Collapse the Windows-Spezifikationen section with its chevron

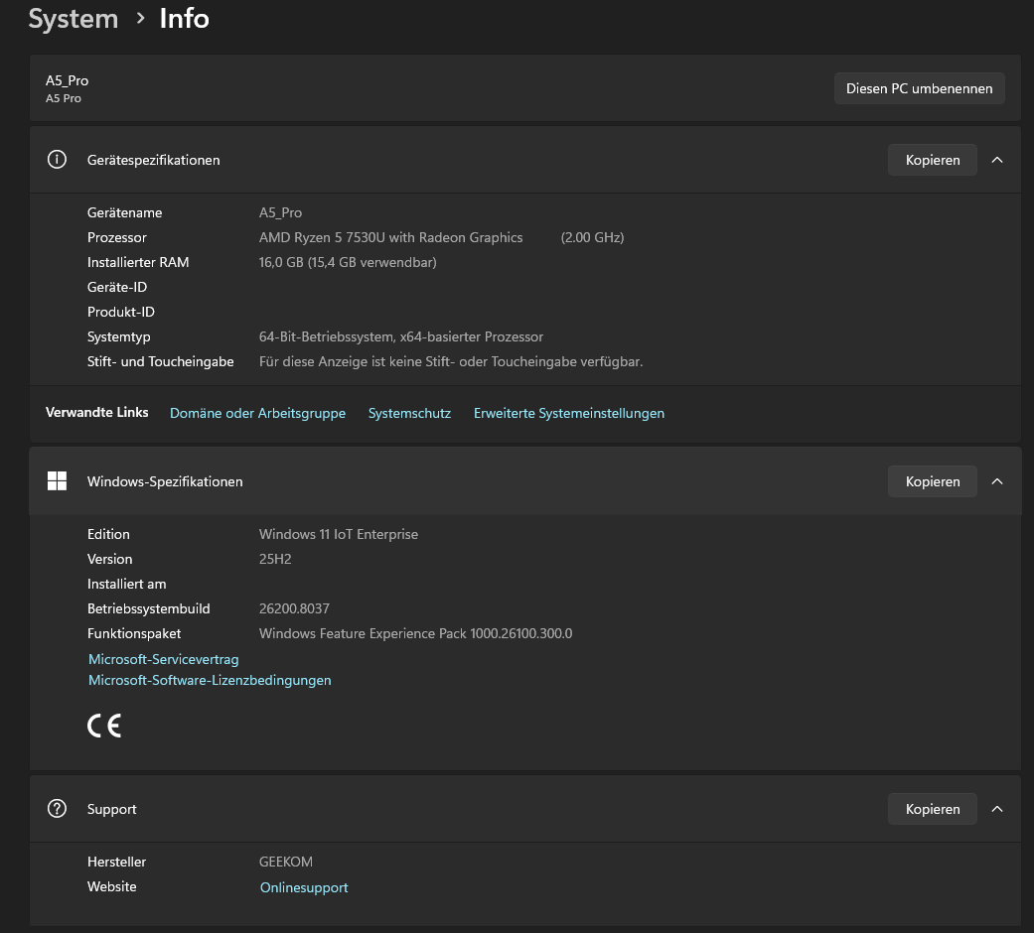pos(997,481)
